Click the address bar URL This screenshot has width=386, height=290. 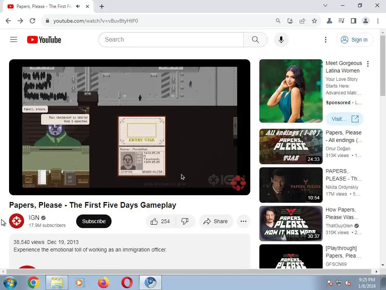(95, 21)
